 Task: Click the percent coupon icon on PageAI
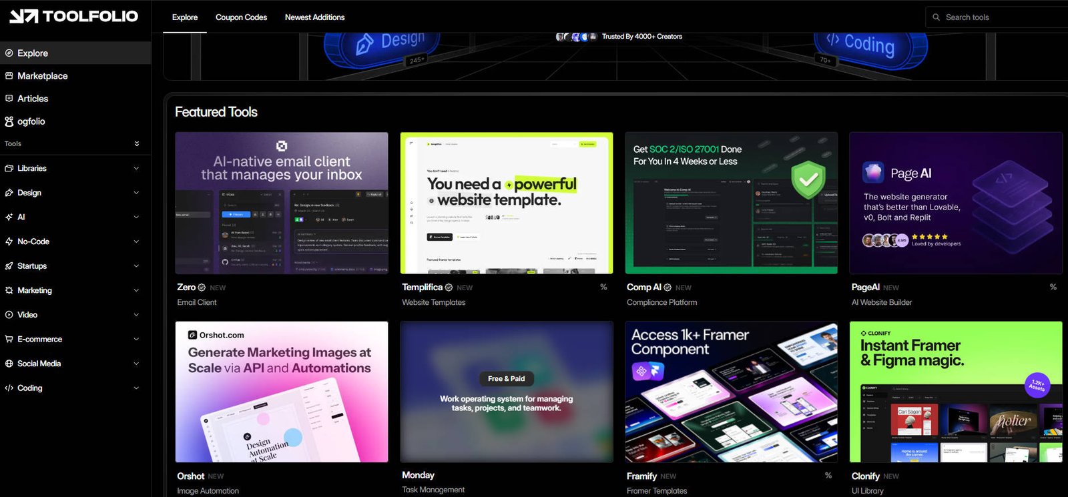click(x=1053, y=287)
